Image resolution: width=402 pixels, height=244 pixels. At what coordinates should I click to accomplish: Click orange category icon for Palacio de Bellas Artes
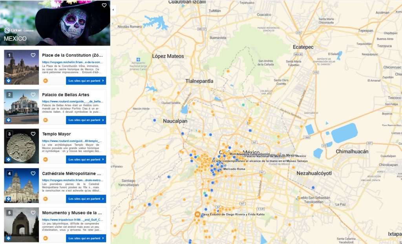click(46, 120)
